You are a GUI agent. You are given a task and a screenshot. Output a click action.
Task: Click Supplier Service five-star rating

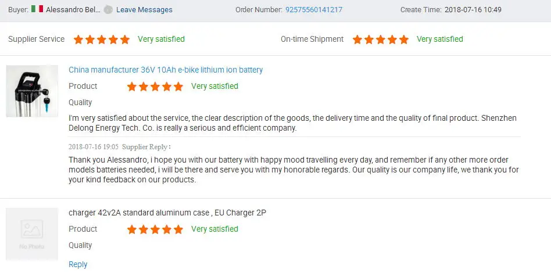pos(102,39)
